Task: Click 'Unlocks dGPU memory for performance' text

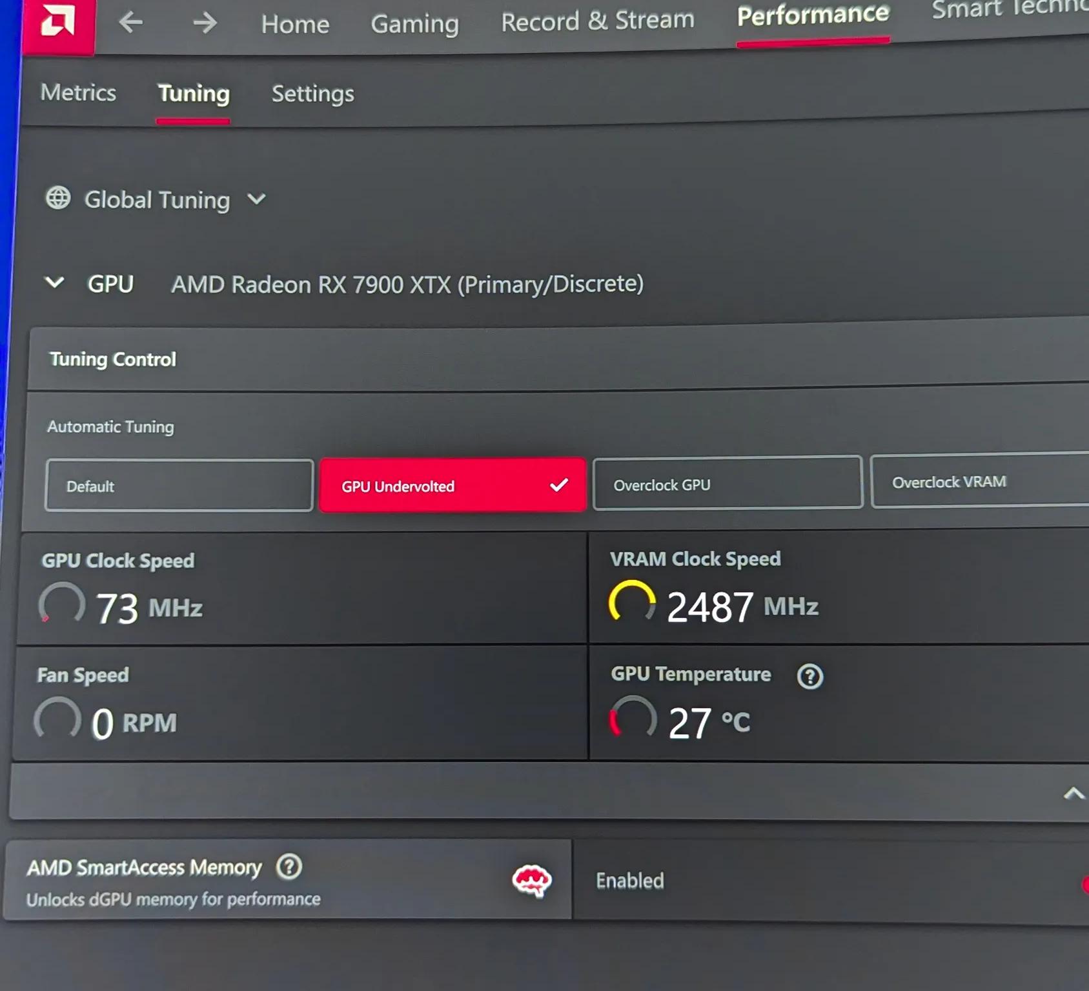Action: click(173, 899)
